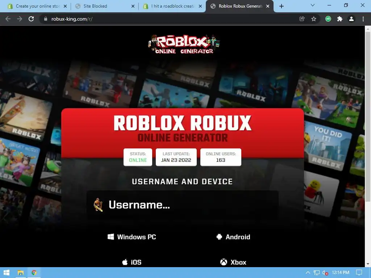Click the 'ROBLOX ROBUX' heading
The image size is (371, 278).
[183, 123]
